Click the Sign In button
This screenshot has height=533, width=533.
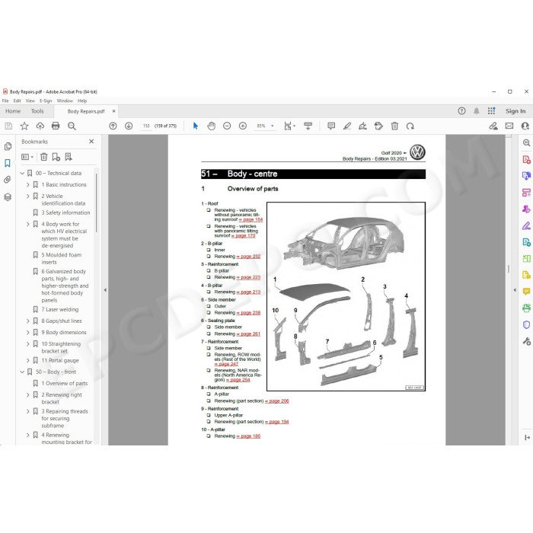coord(515,111)
